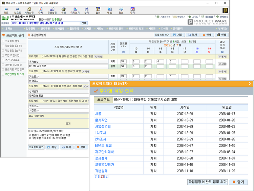Open 작업일정 [실적] in the sidebar
This screenshot has width=254, height=191.
[x=13, y=51]
